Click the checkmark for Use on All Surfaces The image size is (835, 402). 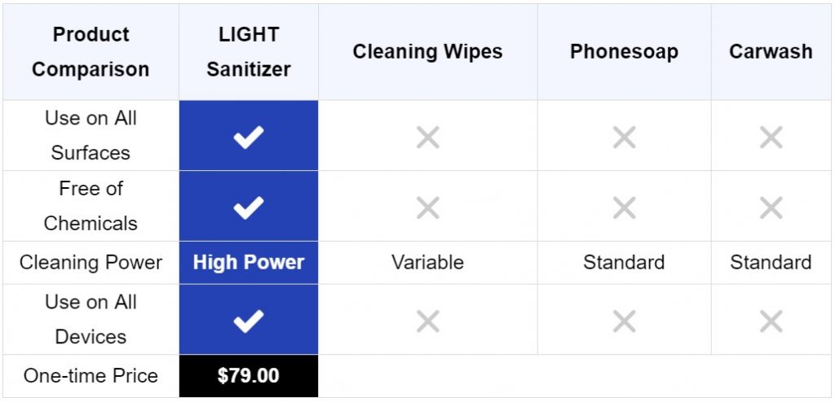click(248, 138)
